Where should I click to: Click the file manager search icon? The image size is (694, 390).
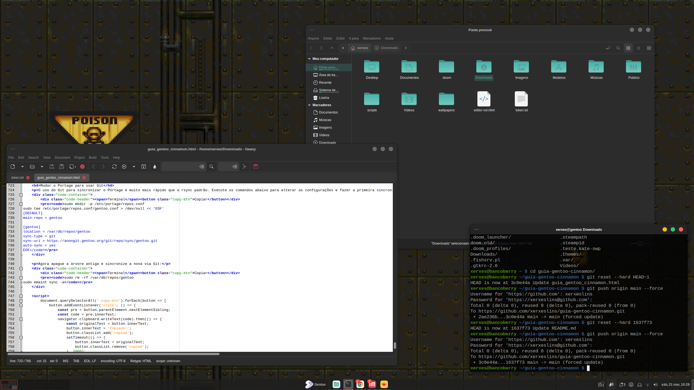click(618, 48)
